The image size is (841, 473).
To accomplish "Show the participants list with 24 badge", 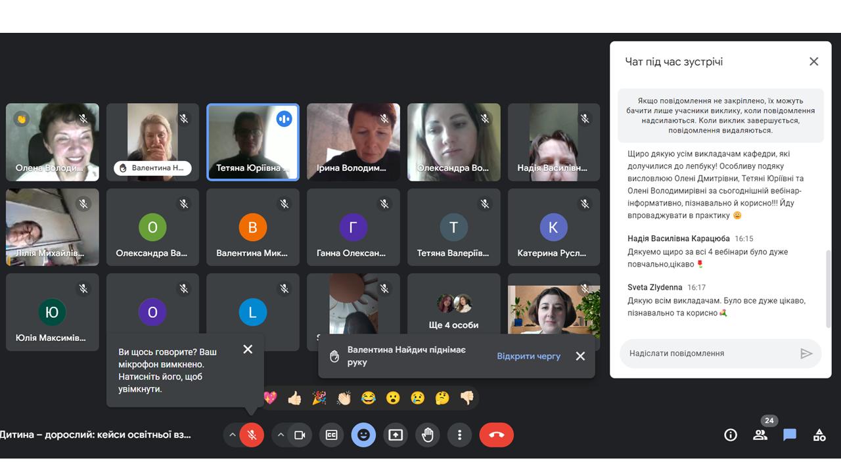I will coord(760,435).
